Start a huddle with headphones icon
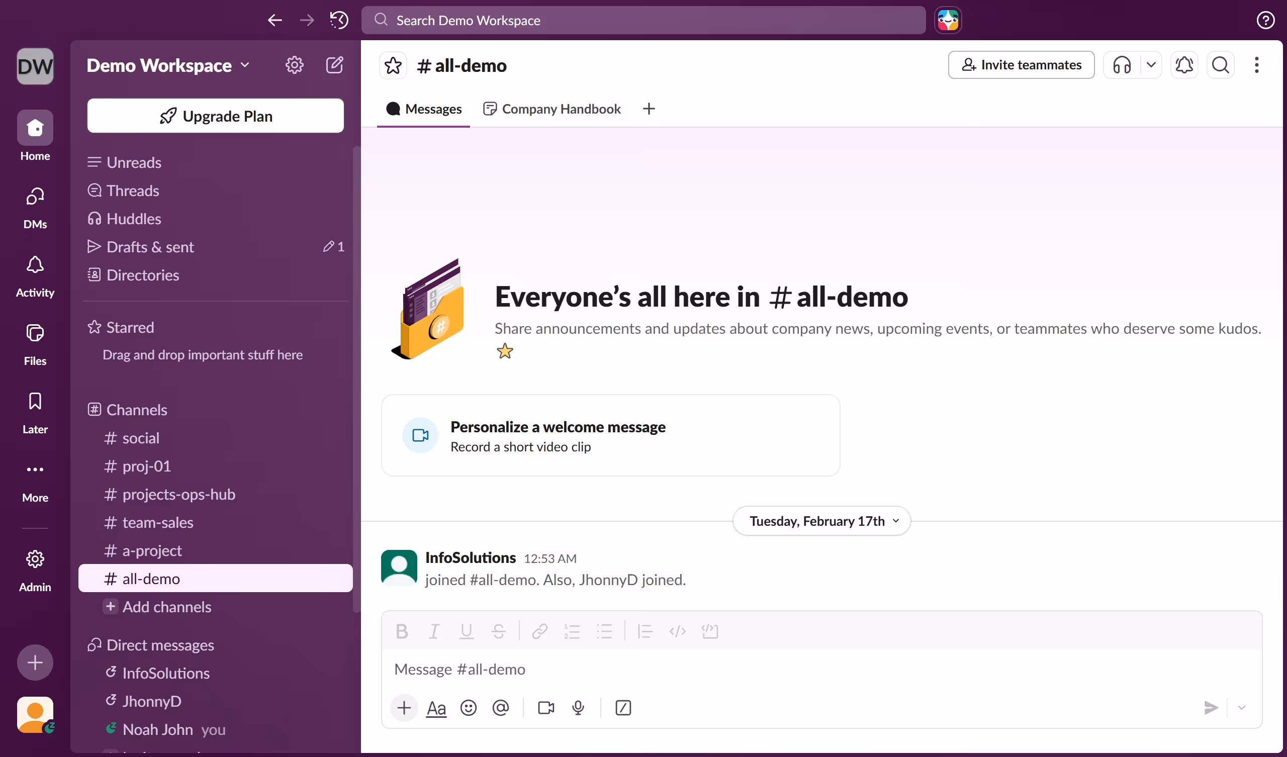The height and width of the screenshot is (757, 1287). (1122, 65)
